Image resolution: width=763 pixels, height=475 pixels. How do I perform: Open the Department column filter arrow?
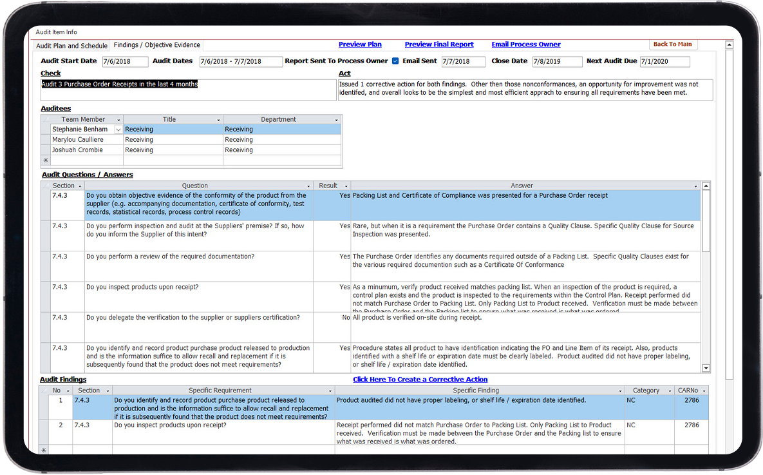tap(336, 120)
